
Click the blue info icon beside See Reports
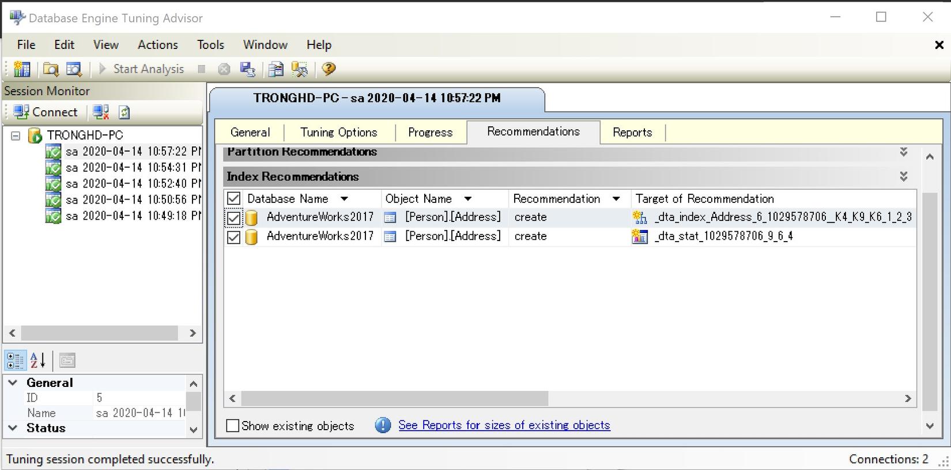coord(383,426)
